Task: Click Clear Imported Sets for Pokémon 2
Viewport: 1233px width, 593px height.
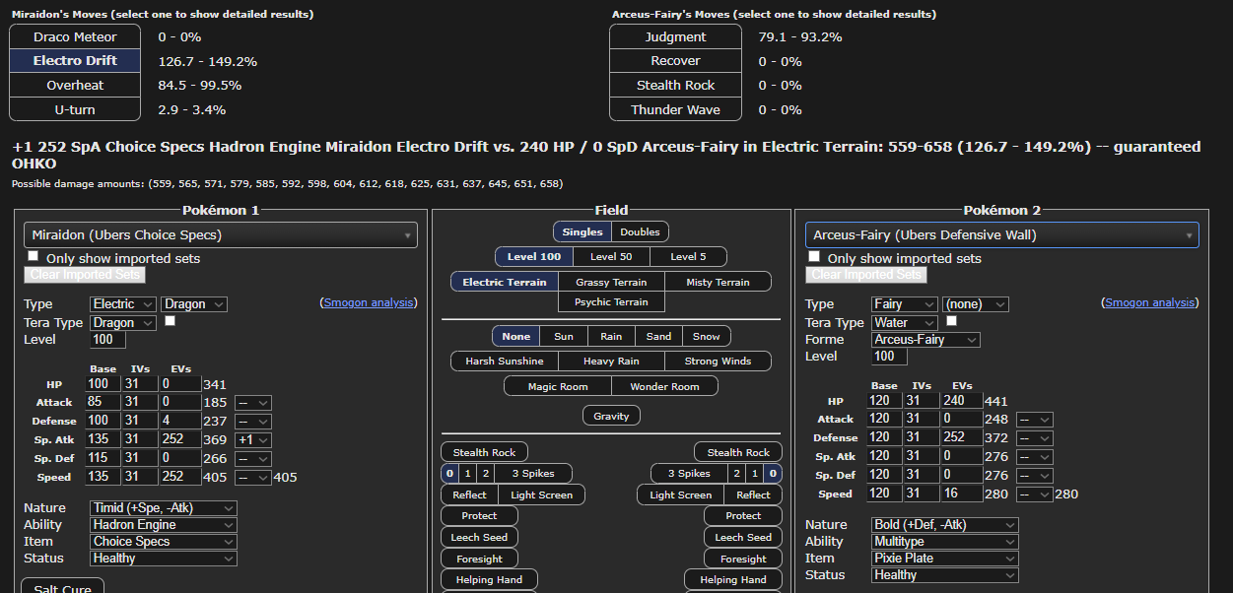Action: (865, 275)
